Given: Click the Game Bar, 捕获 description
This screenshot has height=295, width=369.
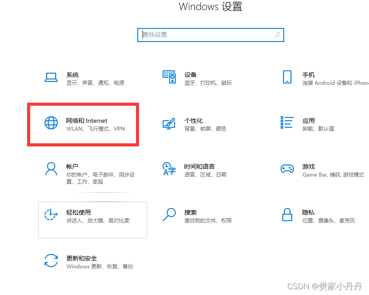Looking at the screenshot, I should pos(333,174).
